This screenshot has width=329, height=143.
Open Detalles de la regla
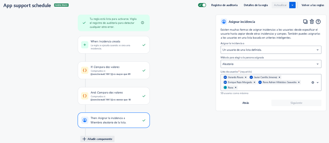(256, 5)
